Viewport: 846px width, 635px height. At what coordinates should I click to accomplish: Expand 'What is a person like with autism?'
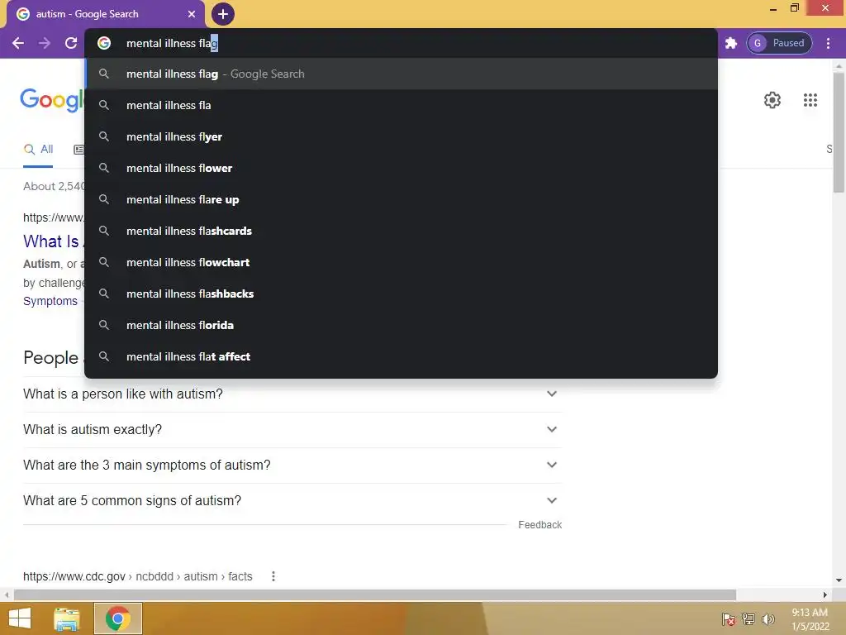tap(292, 394)
